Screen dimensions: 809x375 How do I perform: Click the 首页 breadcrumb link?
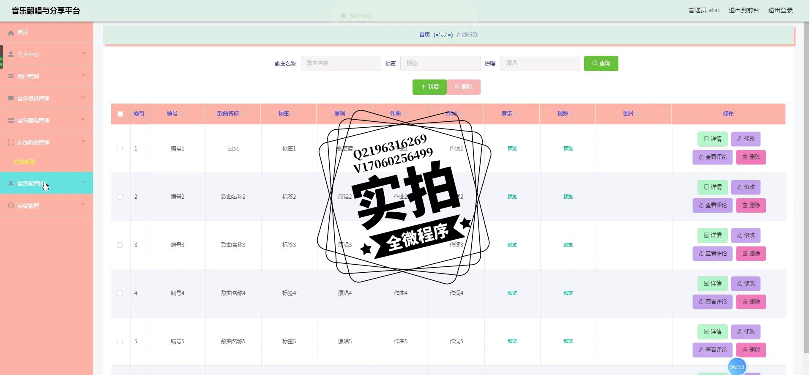[424, 35]
